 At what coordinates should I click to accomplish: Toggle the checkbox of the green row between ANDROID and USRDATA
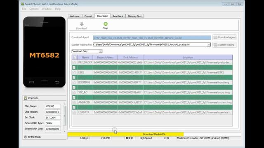74,107
